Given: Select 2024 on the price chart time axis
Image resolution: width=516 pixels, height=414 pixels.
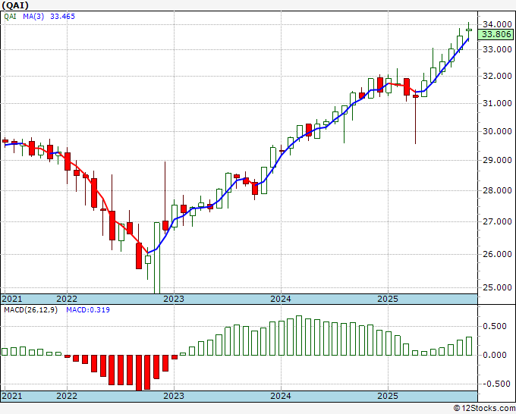Looking at the screenshot, I should pyautogui.click(x=281, y=299).
